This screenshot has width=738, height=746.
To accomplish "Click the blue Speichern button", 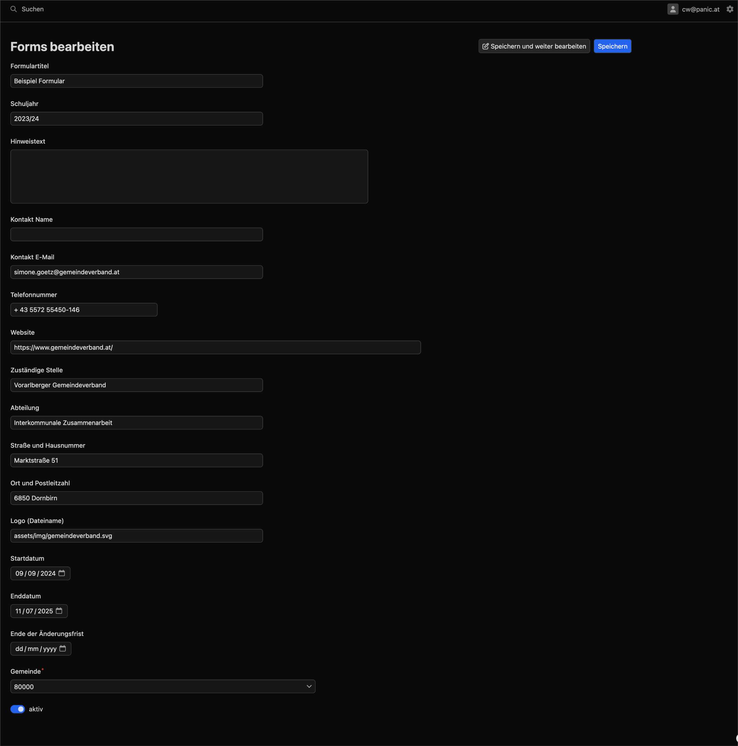I will 612,46.
